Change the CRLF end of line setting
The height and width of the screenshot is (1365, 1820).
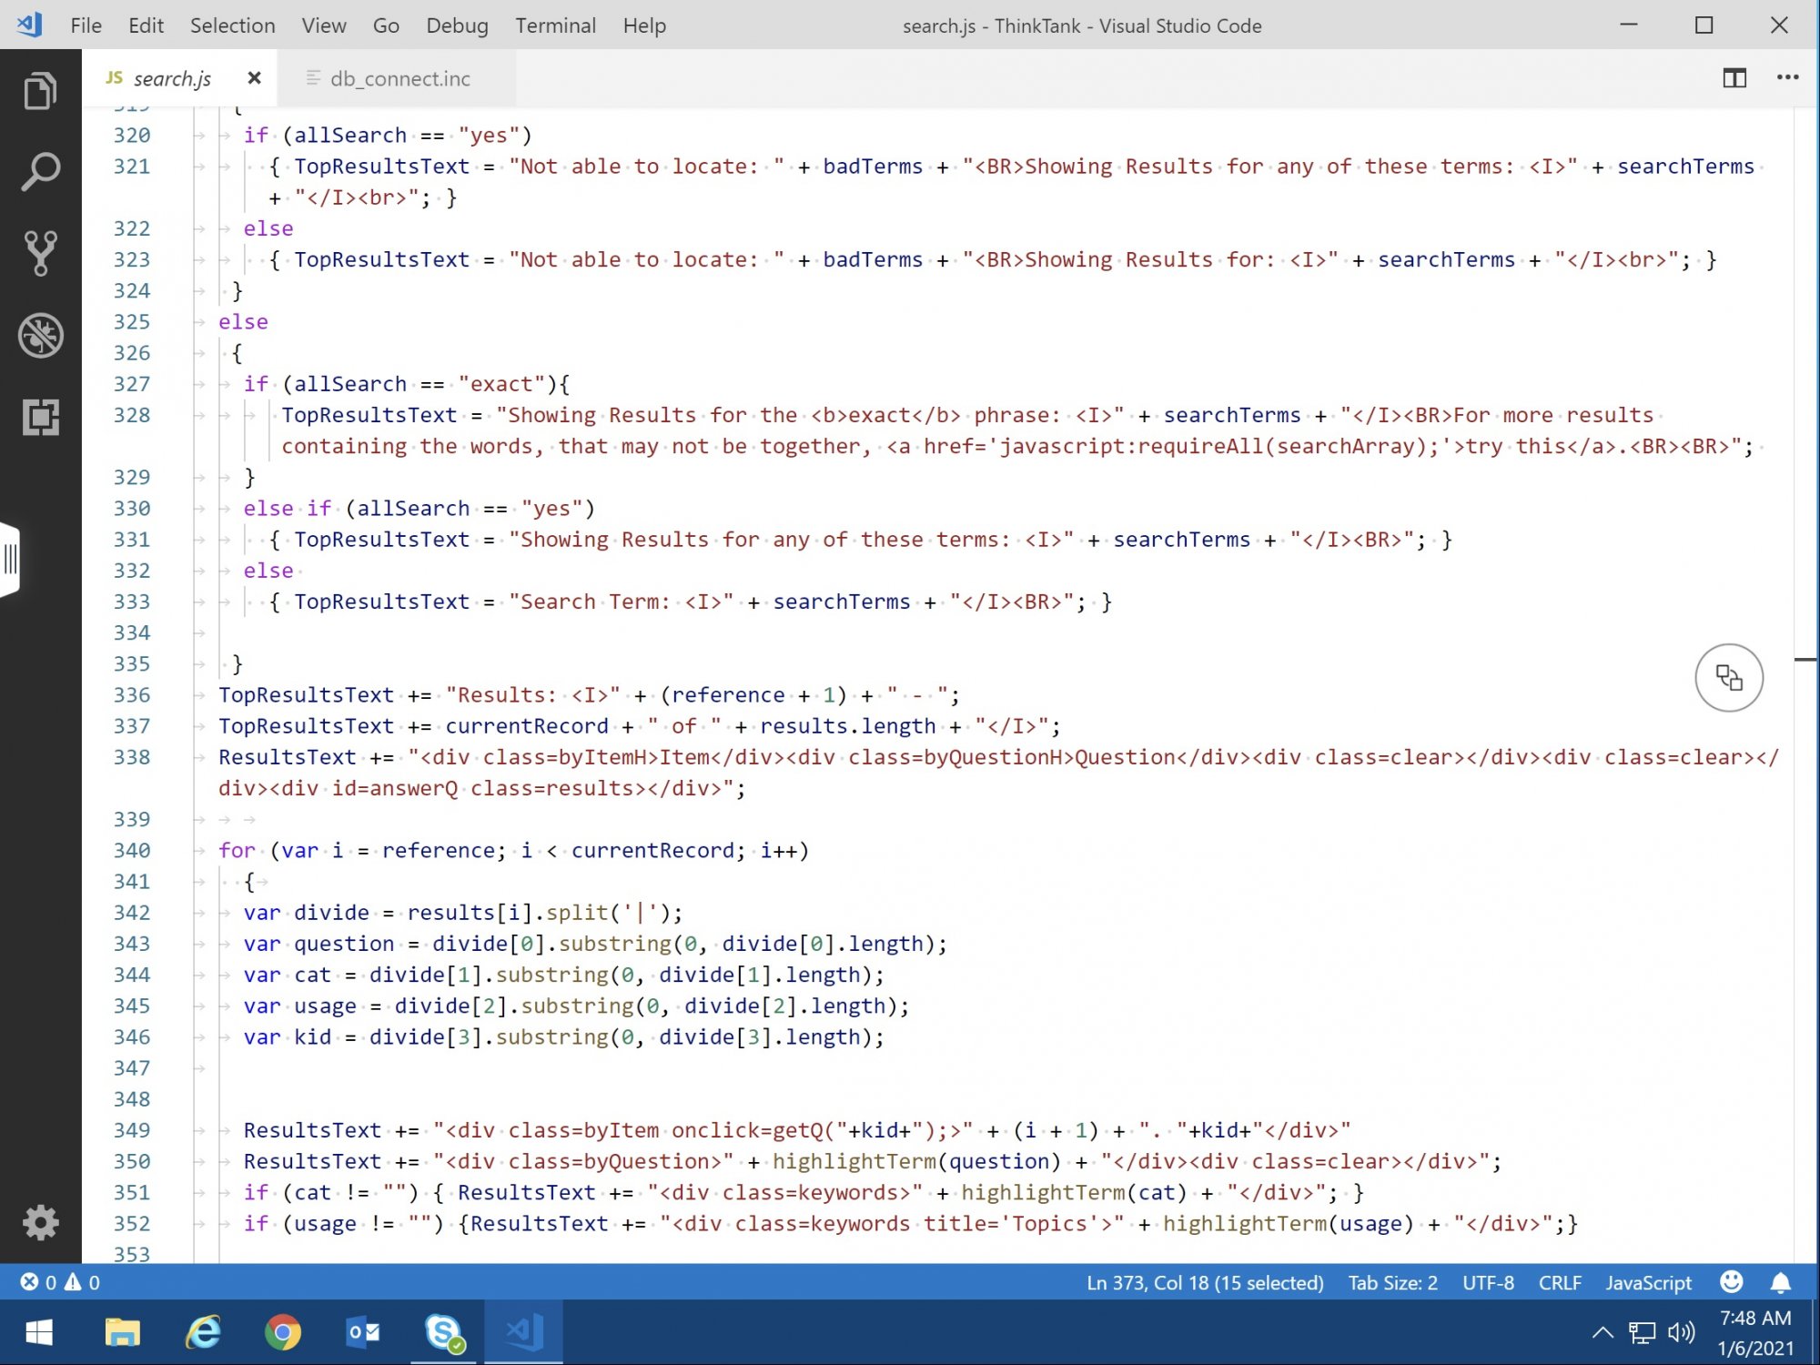[x=1560, y=1282]
